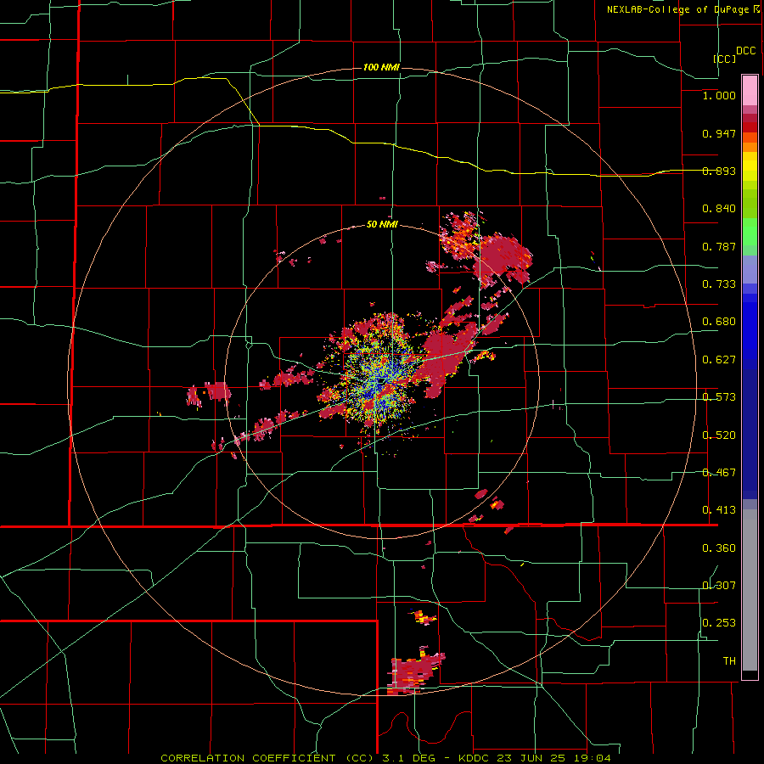
Task: Click the [CC] product label
Action: coord(725,59)
